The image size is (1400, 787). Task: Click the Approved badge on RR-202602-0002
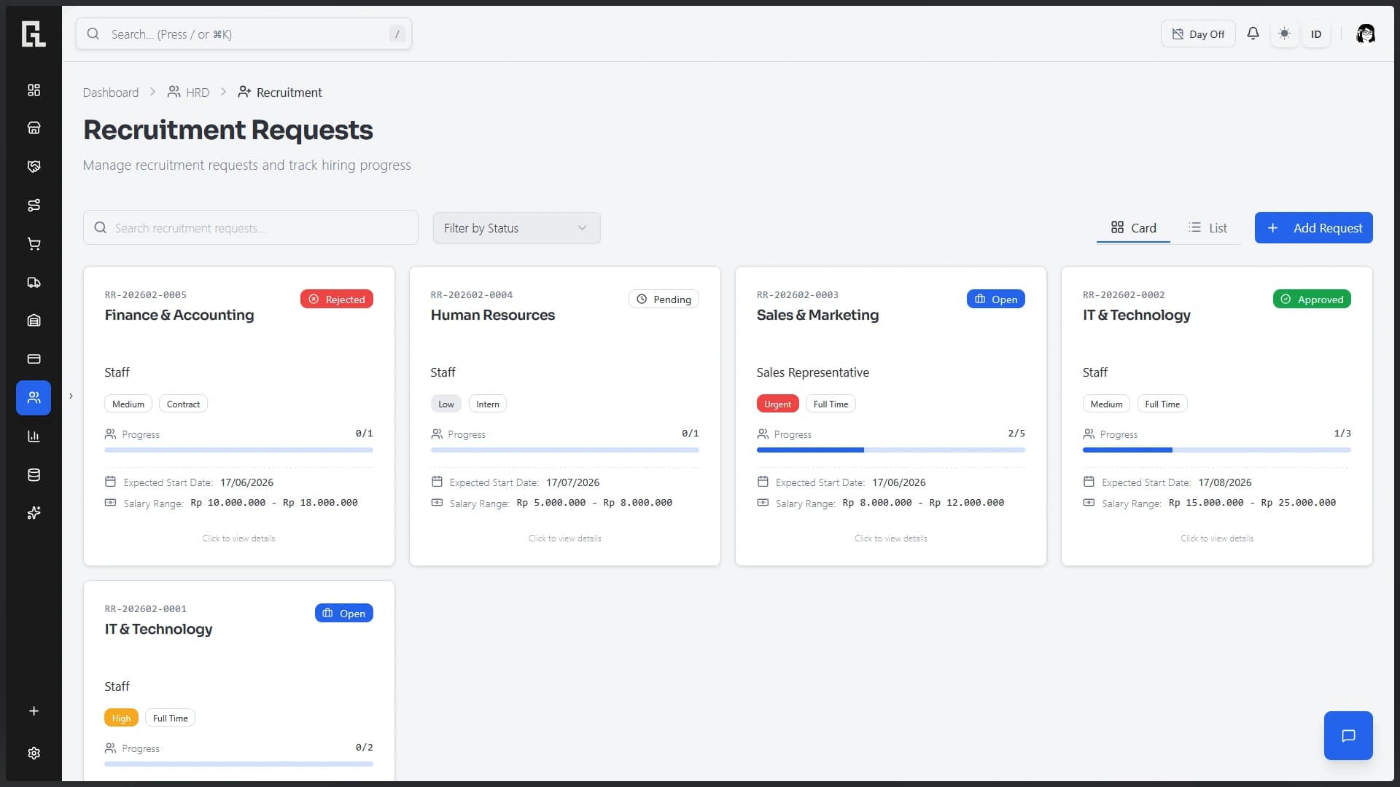pyautogui.click(x=1312, y=299)
